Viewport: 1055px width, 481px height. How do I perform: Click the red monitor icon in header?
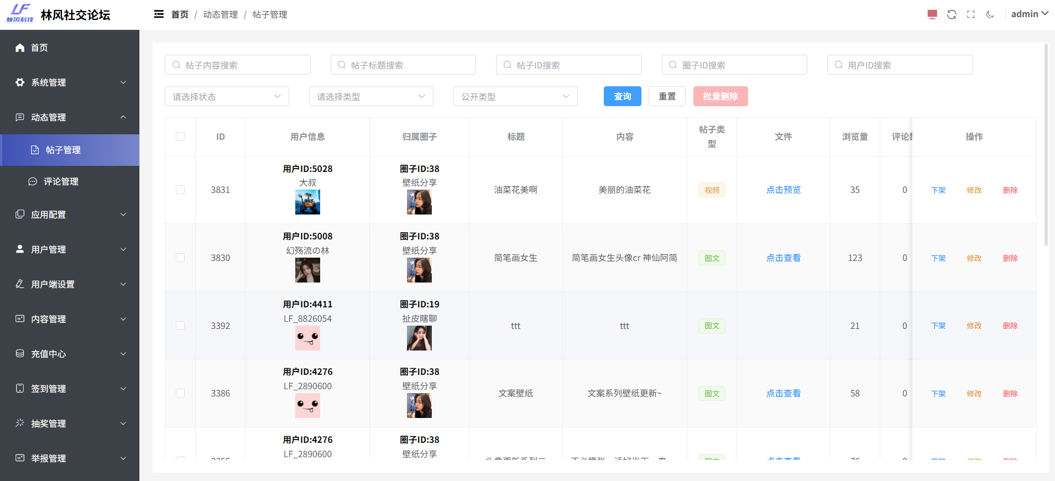pos(932,14)
